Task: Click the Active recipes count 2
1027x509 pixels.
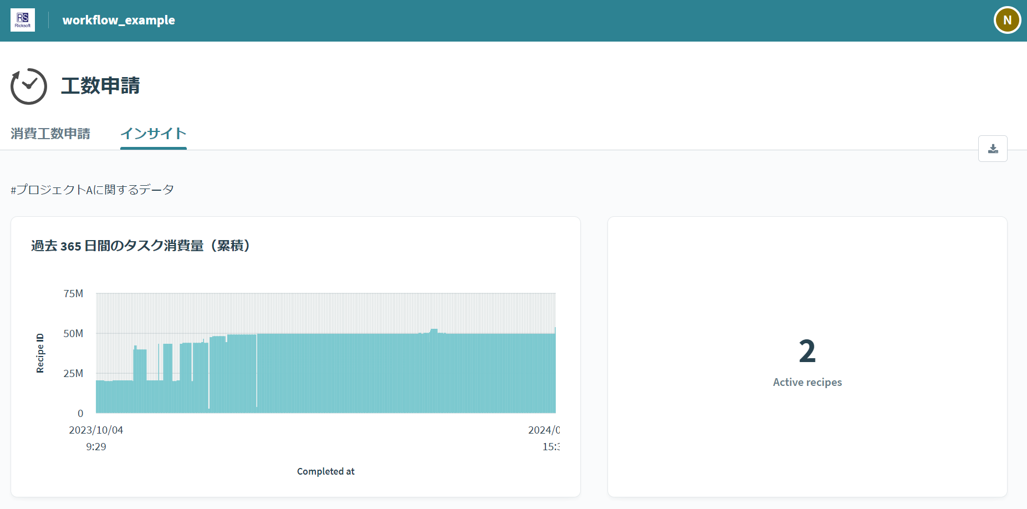Action: 807,352
